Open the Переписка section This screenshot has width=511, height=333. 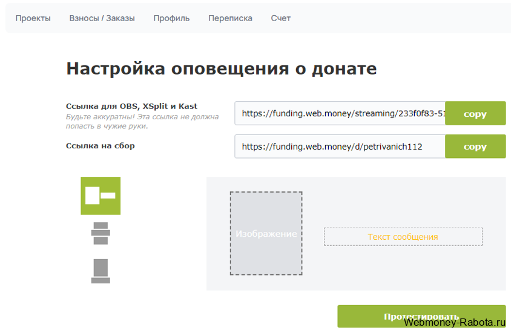click(230, 18)
